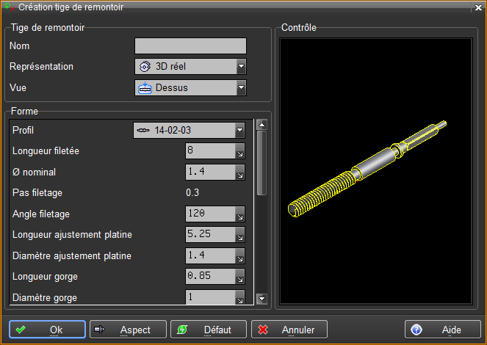Screen dimensions: 487x345
Task: Click the arrow button beside Diamètre gorge
Action: tap(240, 297)
